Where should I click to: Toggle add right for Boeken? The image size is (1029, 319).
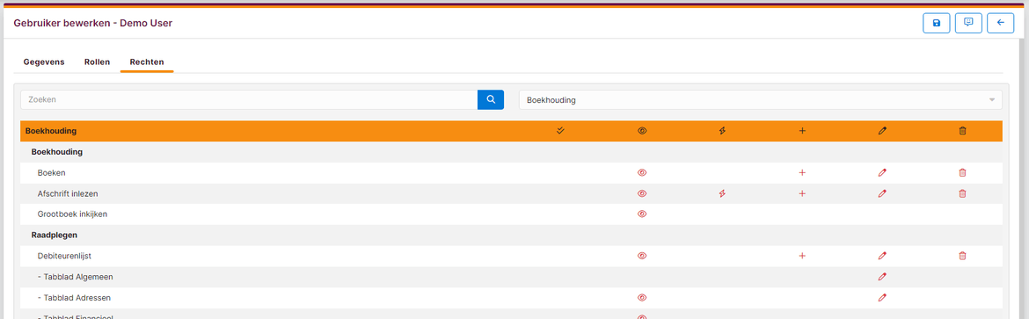[x=802, y=172]
